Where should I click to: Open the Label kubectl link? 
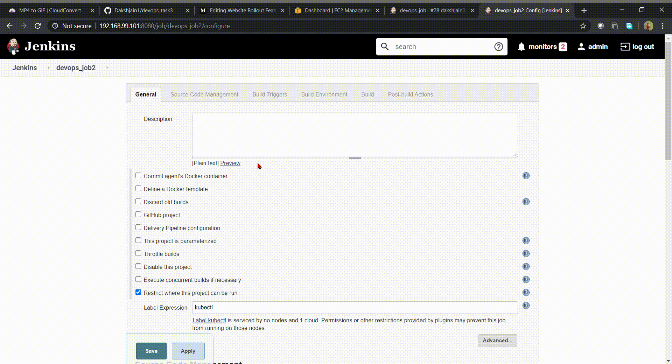coord(209,320)
